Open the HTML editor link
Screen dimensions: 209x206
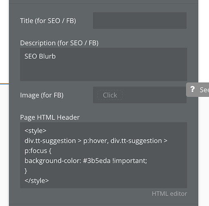point(169,194)
